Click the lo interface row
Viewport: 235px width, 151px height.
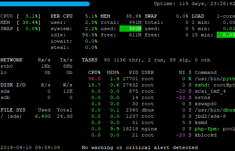[36, 73]
